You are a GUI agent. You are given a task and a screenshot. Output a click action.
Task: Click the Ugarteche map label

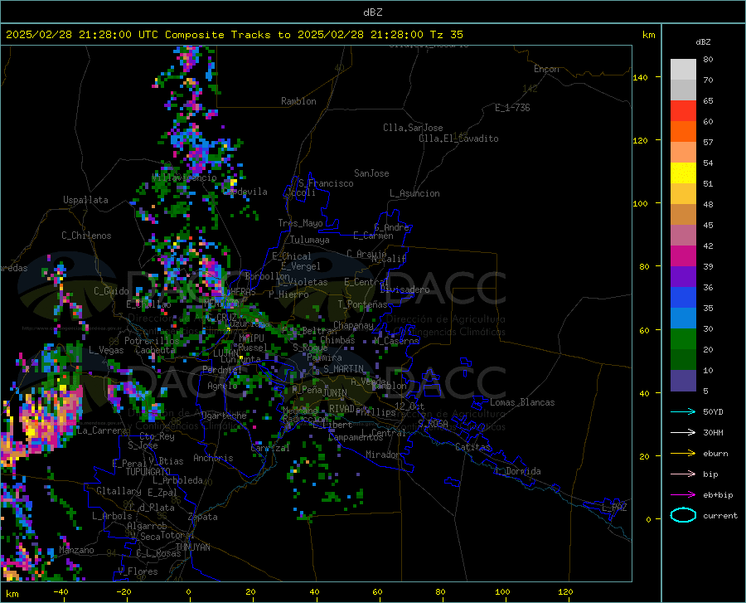[224, 416]
